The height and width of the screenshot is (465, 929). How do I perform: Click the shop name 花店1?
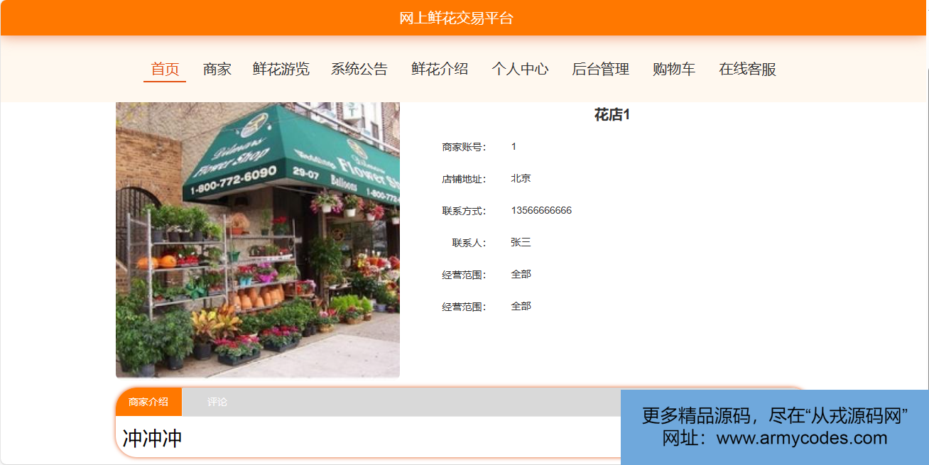tap(612, 115)
